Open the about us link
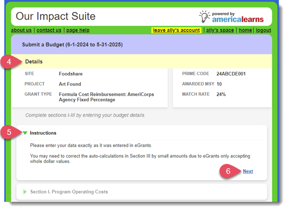 tap(21, 30)
